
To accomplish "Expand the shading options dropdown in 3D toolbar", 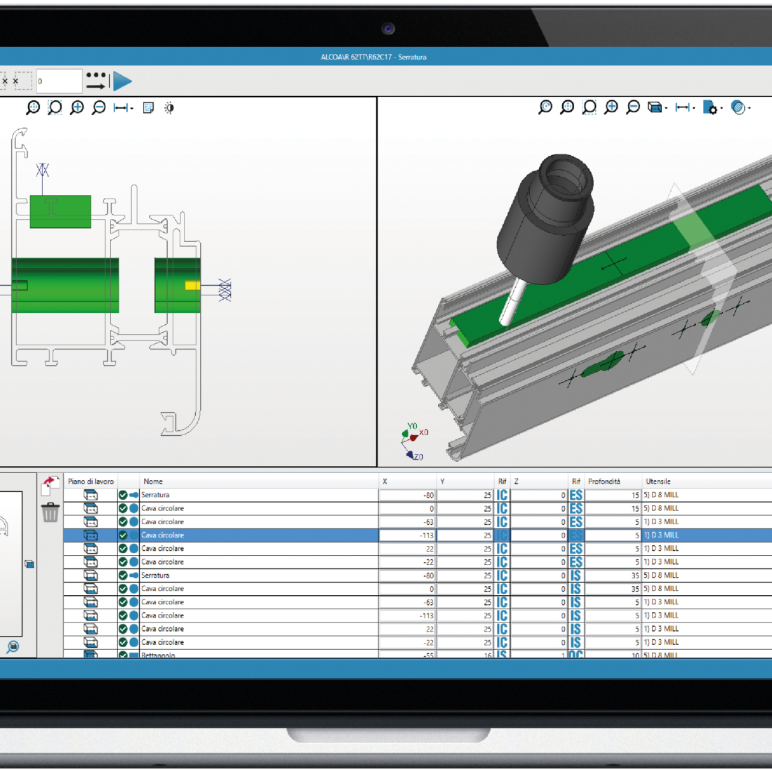I will pyautogui.click(x=750, y=109).
